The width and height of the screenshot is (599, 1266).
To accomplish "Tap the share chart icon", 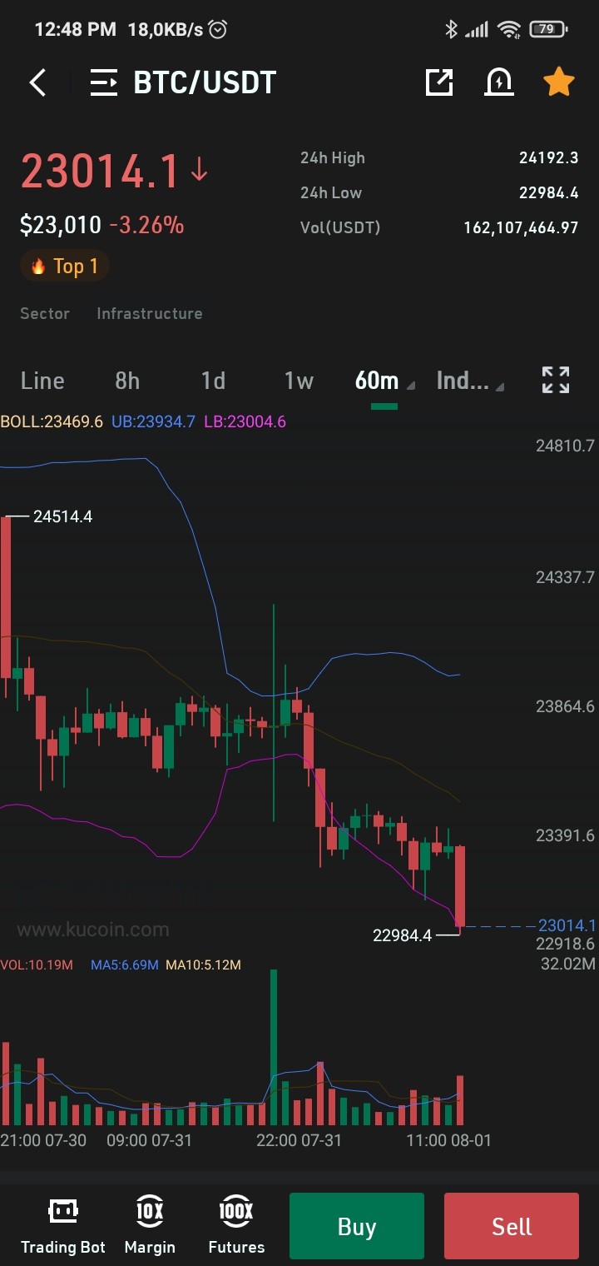I will (x=439, y=82).
